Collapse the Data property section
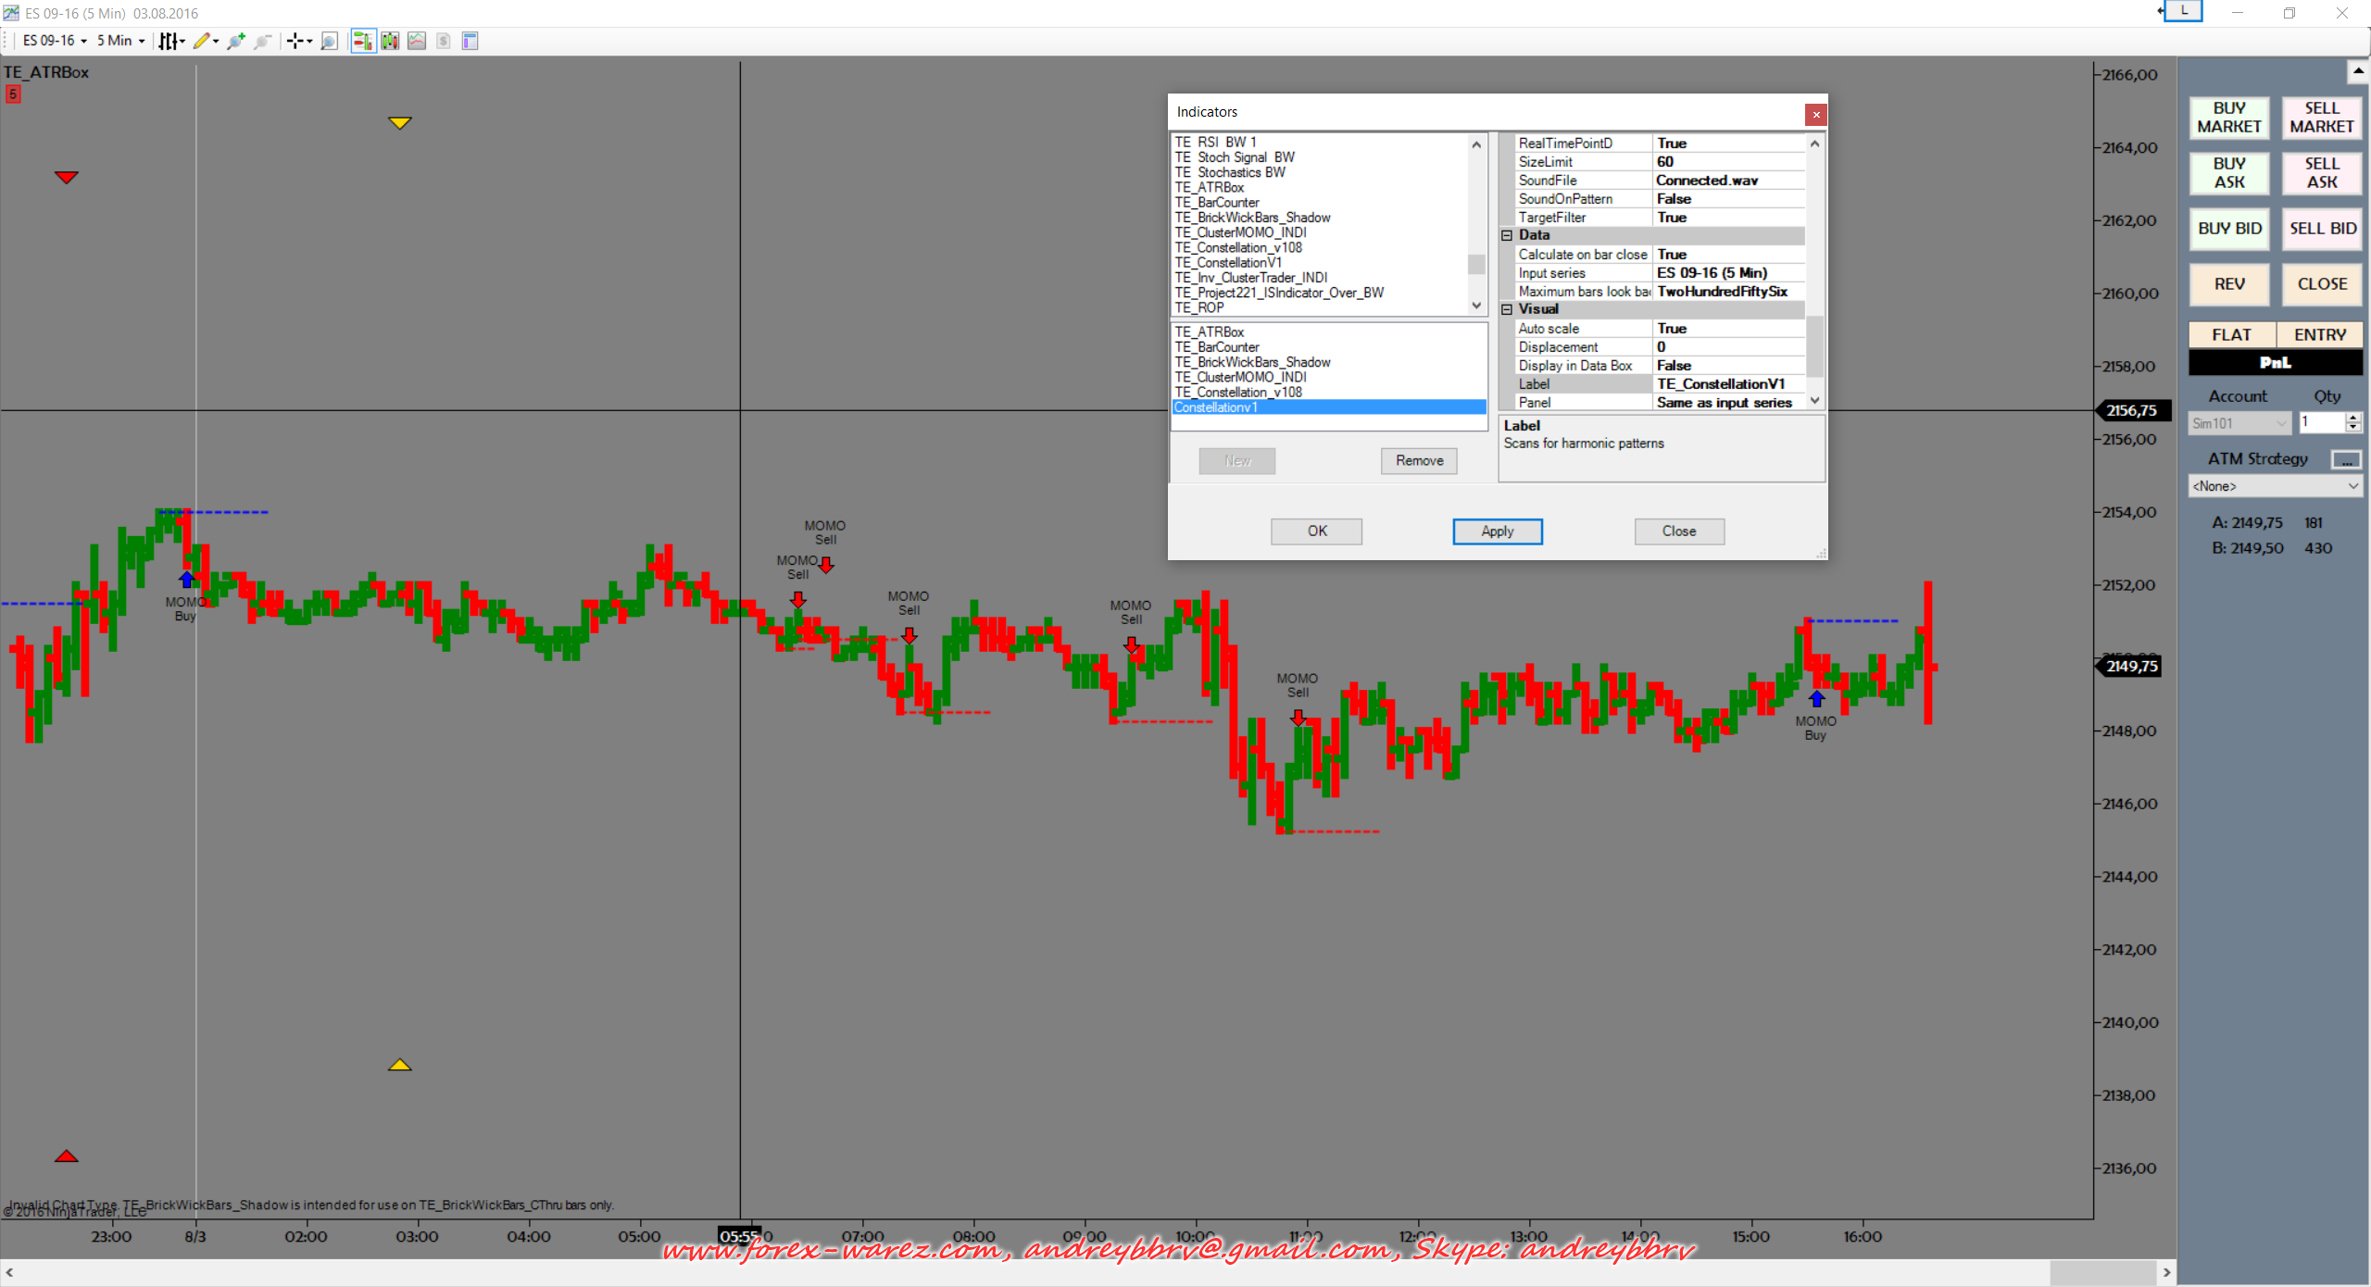 pos(1507,235)
